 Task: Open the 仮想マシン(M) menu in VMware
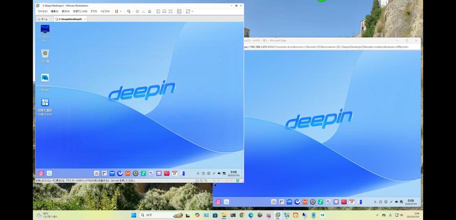[x=80, y=11]
